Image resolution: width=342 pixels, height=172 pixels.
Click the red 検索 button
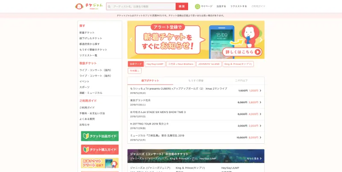click(x=182, y=6)
